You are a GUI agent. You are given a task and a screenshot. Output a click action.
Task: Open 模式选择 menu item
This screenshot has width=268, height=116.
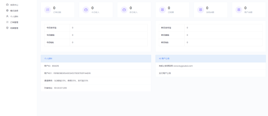[x=14, y=11]
